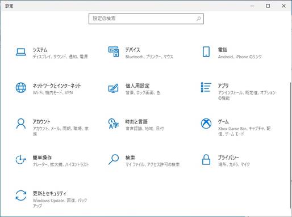Maximize the 設定 window

pos(268,6)
